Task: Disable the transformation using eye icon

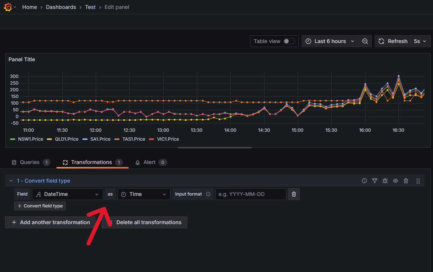Action: tap(396, 181)
